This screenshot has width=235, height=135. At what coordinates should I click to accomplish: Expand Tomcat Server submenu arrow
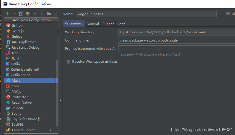pos(50,130)
